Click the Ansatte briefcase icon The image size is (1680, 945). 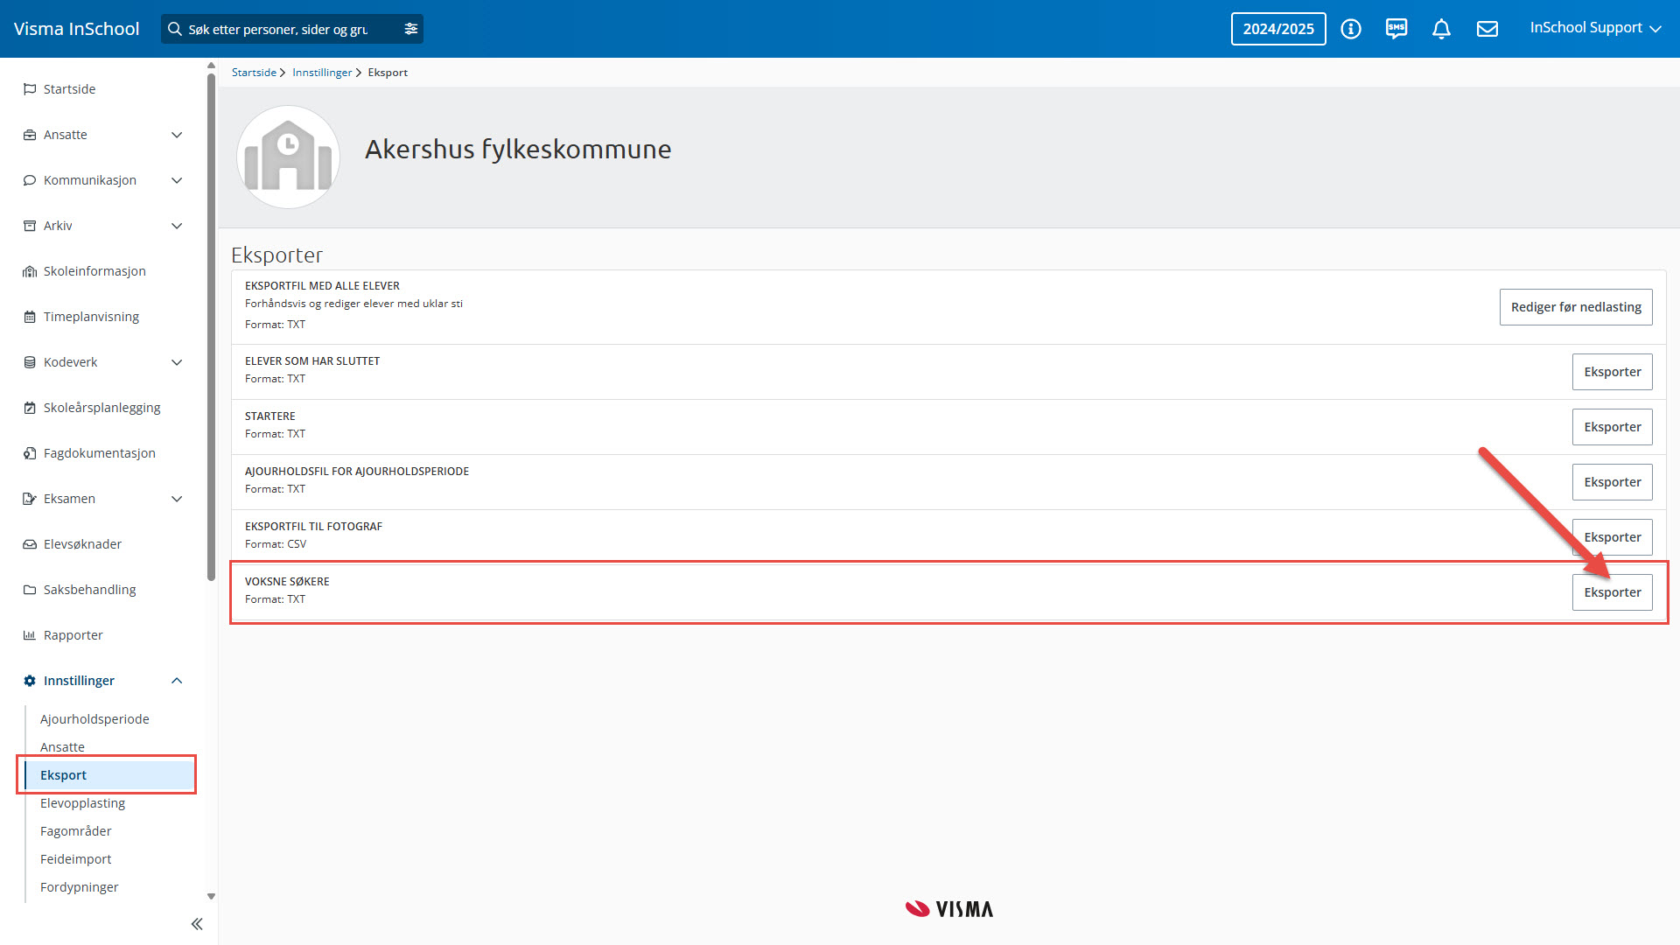[x=30, y=135]
